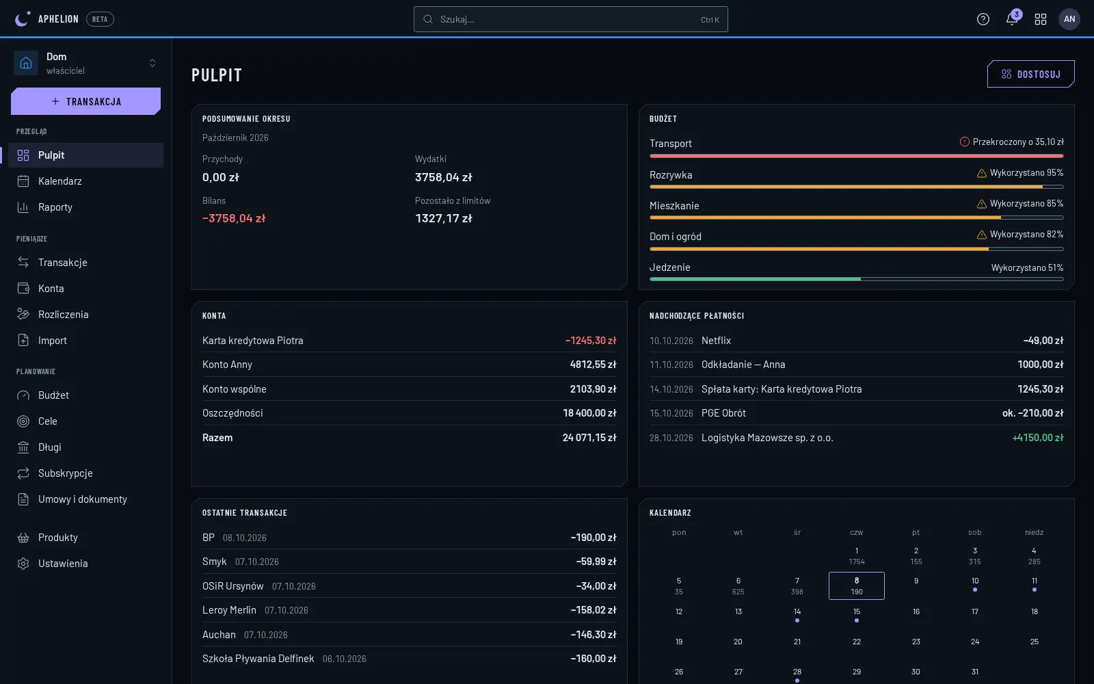Click the Umowy i dokumenty document icon

click(23, 499)
